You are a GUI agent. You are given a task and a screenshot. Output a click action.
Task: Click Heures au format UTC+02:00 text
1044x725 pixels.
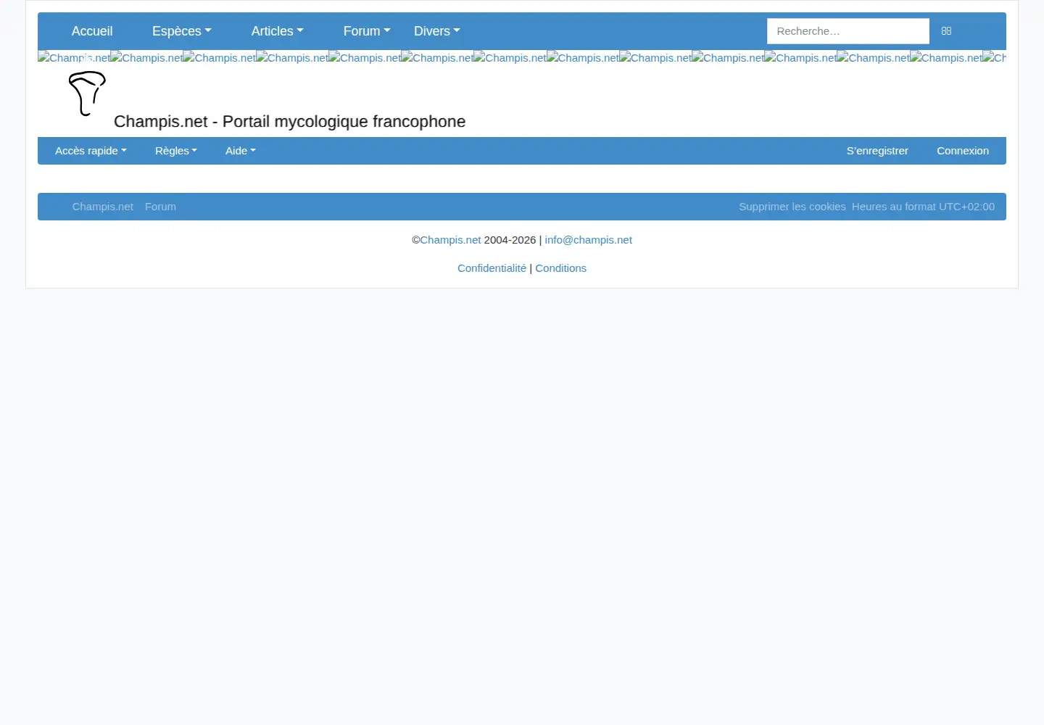coord(923,207)
